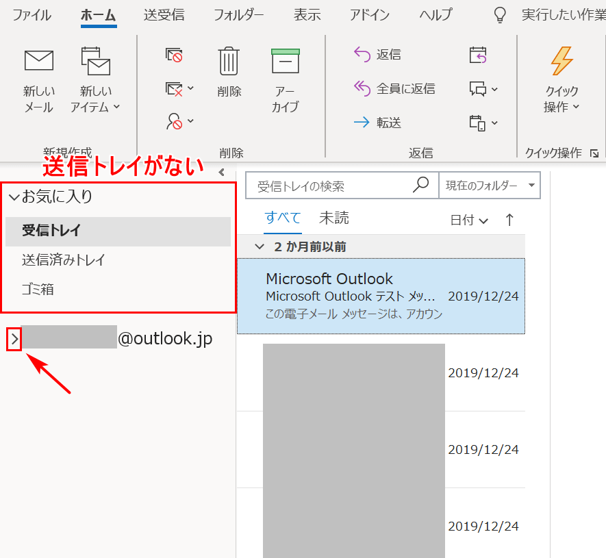The height and width of the screenshot is (558, 606).
Task: Click the Archive box icon
Action: pyautogui.click(x=285, y=62)
